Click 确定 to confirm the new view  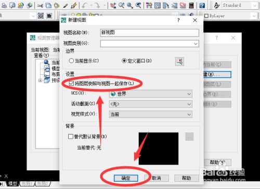click(x=126, y=178)
